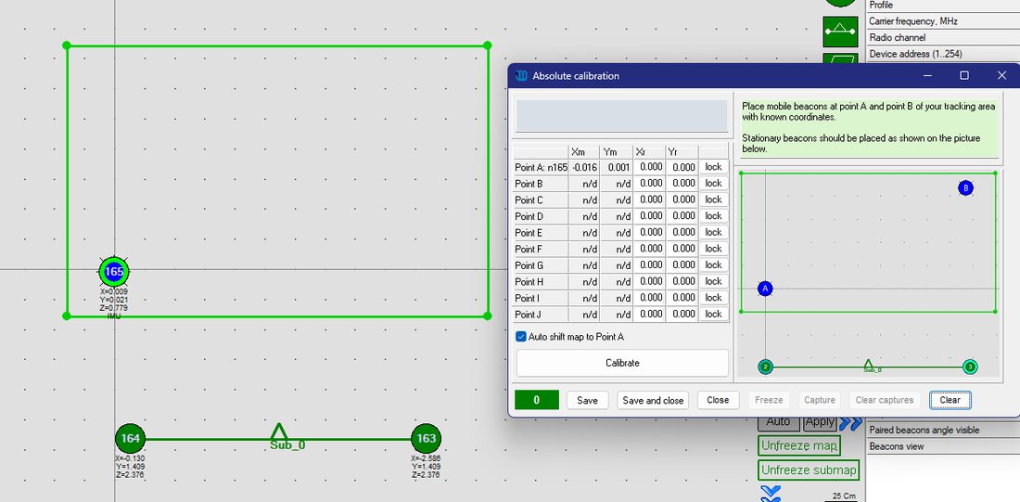Click the Absolute calibration title bar icon
This screenshot has height=502, width=1020.
(521, 75)
